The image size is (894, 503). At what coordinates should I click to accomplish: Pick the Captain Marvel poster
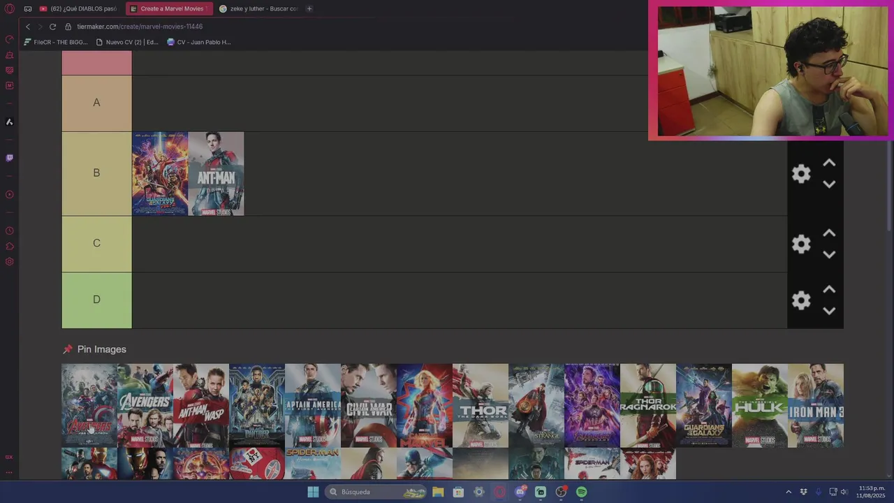click(x=425, y=405)
